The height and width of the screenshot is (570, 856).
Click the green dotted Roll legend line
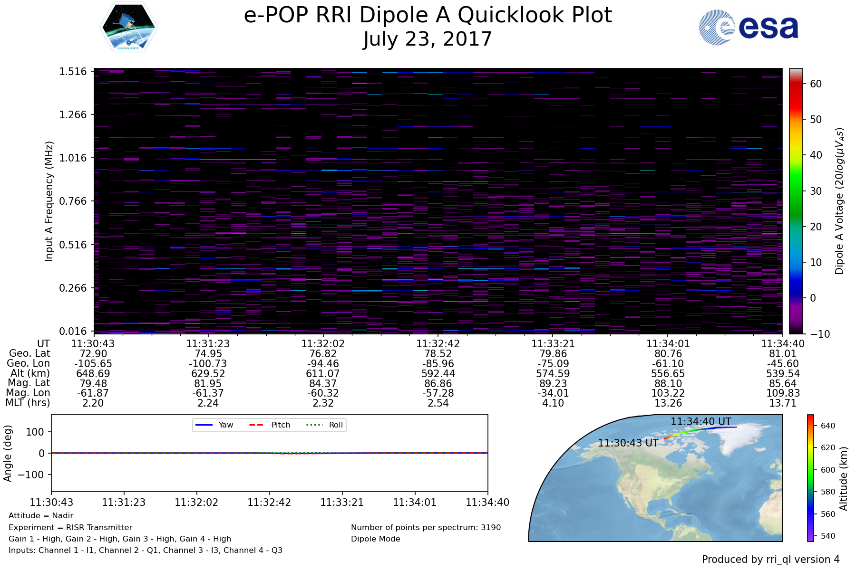point(314,425)
